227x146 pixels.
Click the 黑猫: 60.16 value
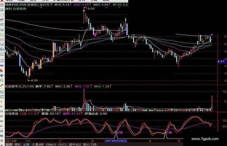pos(50,114)
